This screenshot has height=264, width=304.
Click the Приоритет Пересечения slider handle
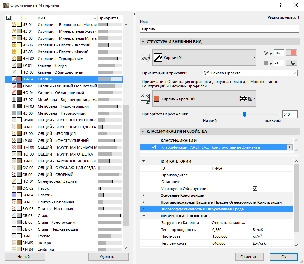[x=245, y=114]
